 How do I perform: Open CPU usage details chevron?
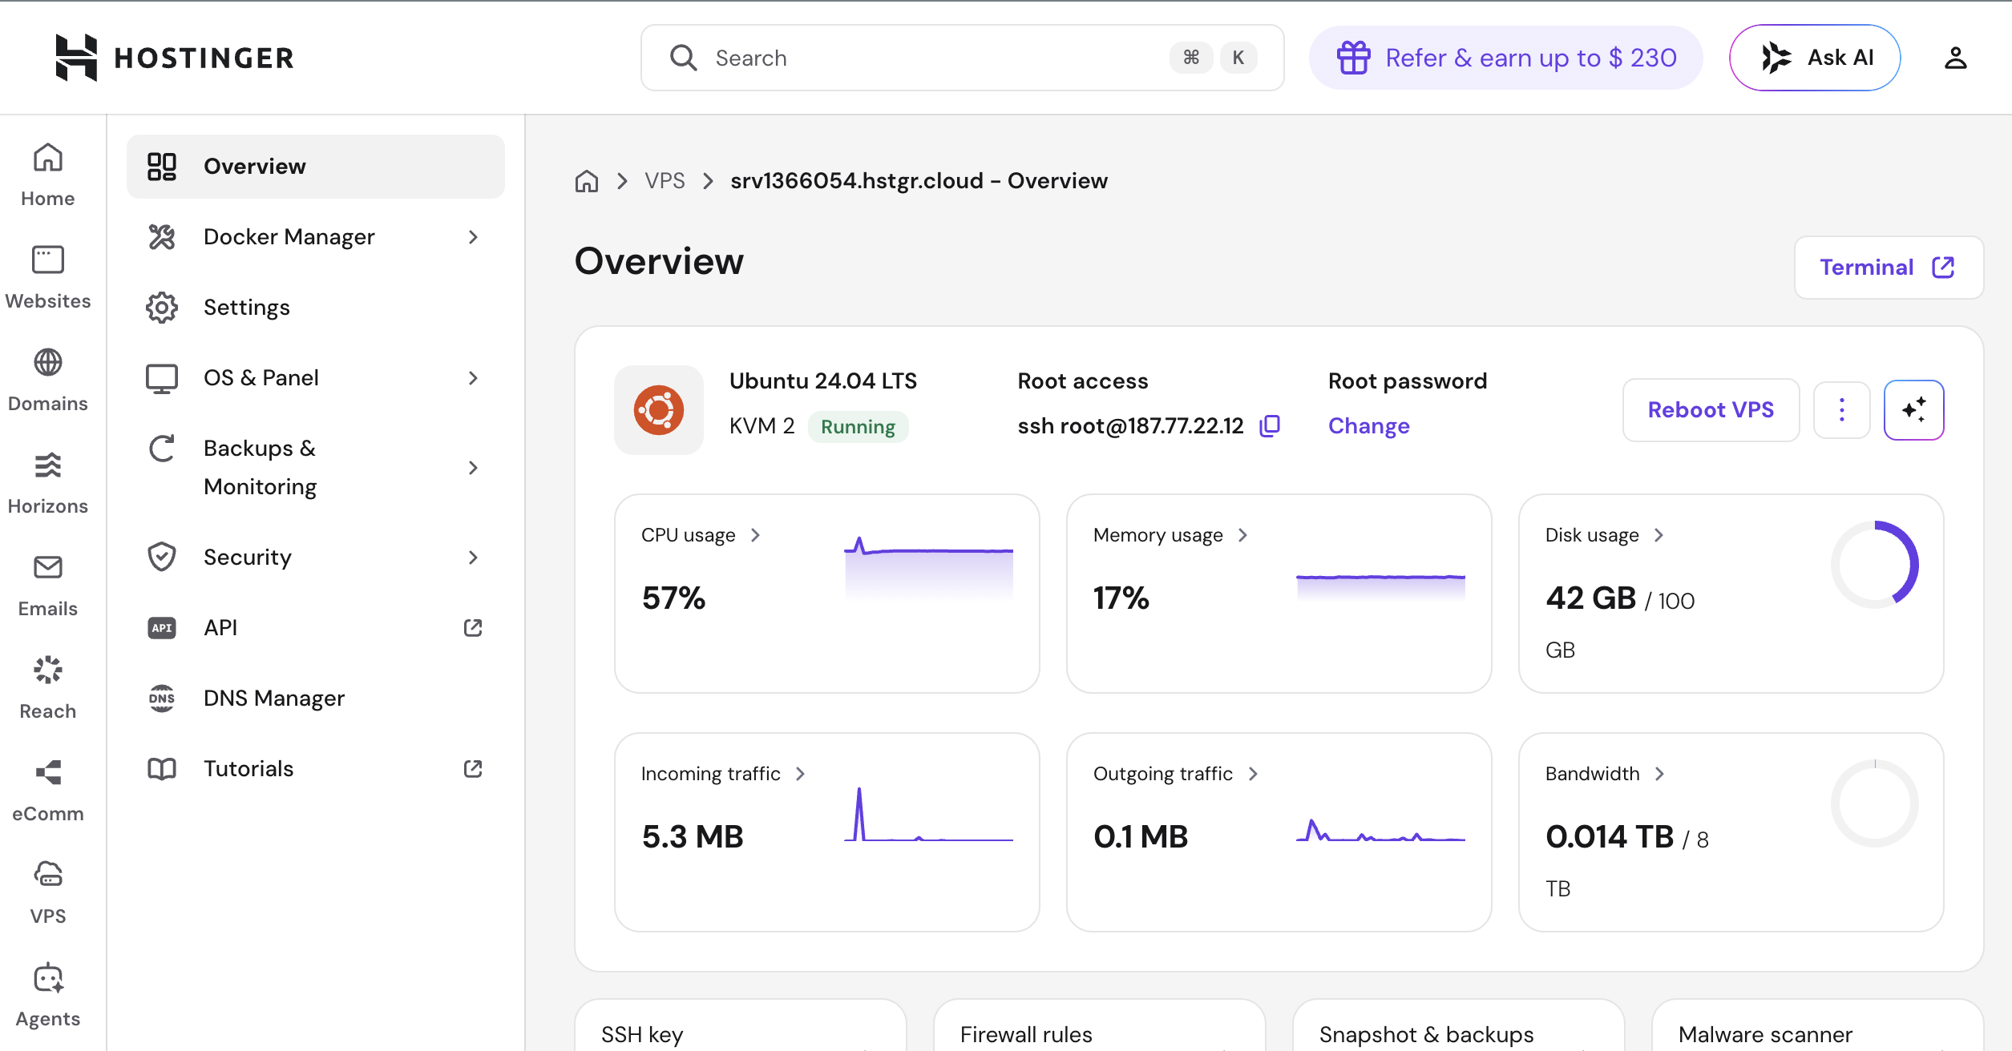click(x=755, y=535)
